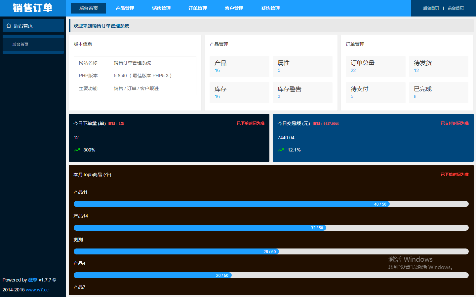
Task: Click the 微擎 link in footer
Action: tap(32, 280)
